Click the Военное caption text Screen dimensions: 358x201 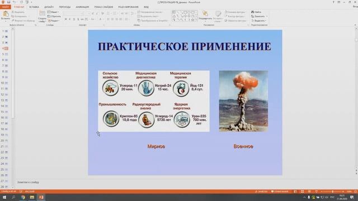point(243,146)
